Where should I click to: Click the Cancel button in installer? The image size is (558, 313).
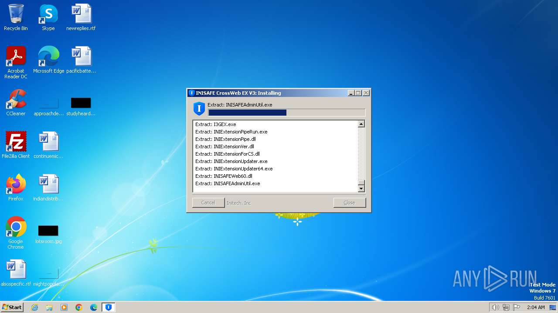(208, 203)
